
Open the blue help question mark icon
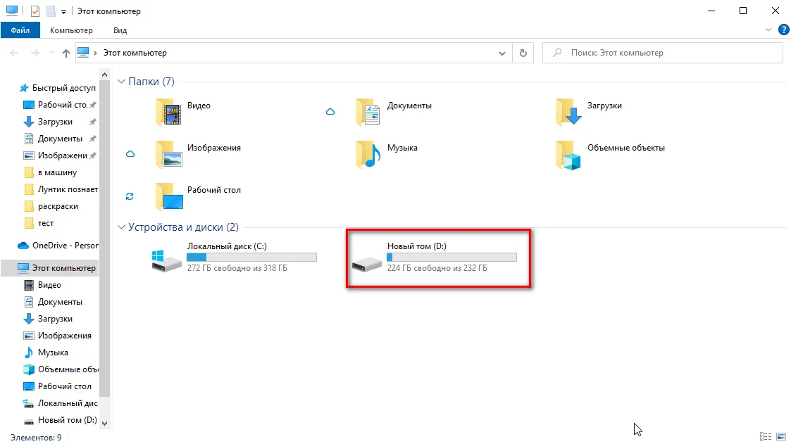click(x=783, y=30)
